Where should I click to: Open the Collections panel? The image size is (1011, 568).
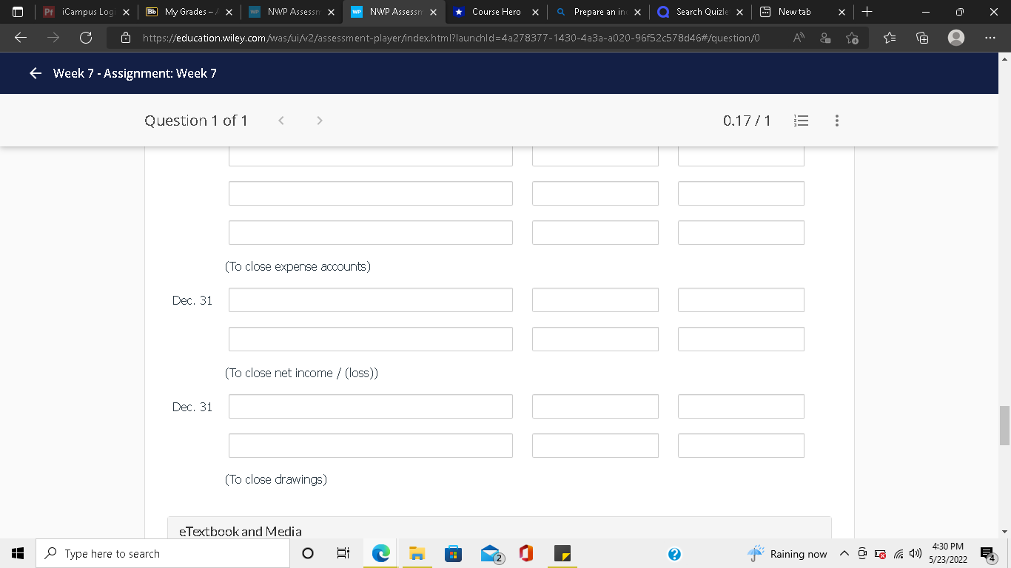pos(922,38)
